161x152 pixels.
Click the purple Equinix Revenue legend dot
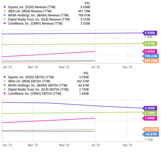click(5, 7)
